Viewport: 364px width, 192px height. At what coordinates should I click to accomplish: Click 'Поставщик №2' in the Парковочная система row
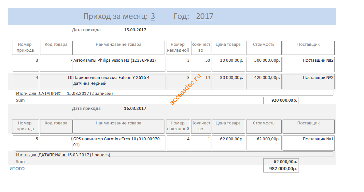pyautogui.click(x=309, y=82)
